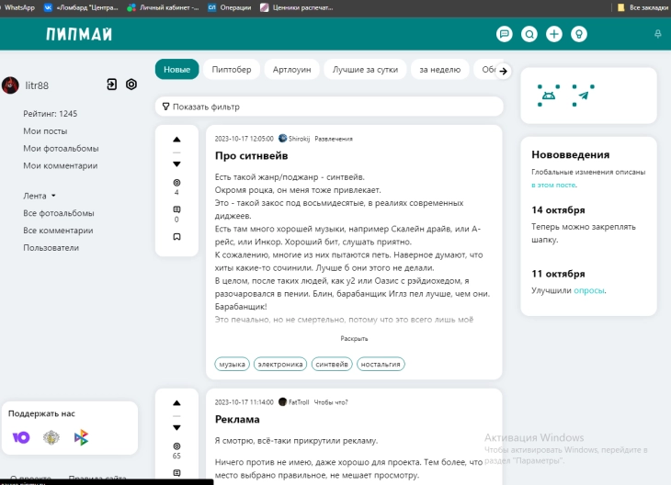
Task: Click the синтвейв tag
Action: coord(332,365)
